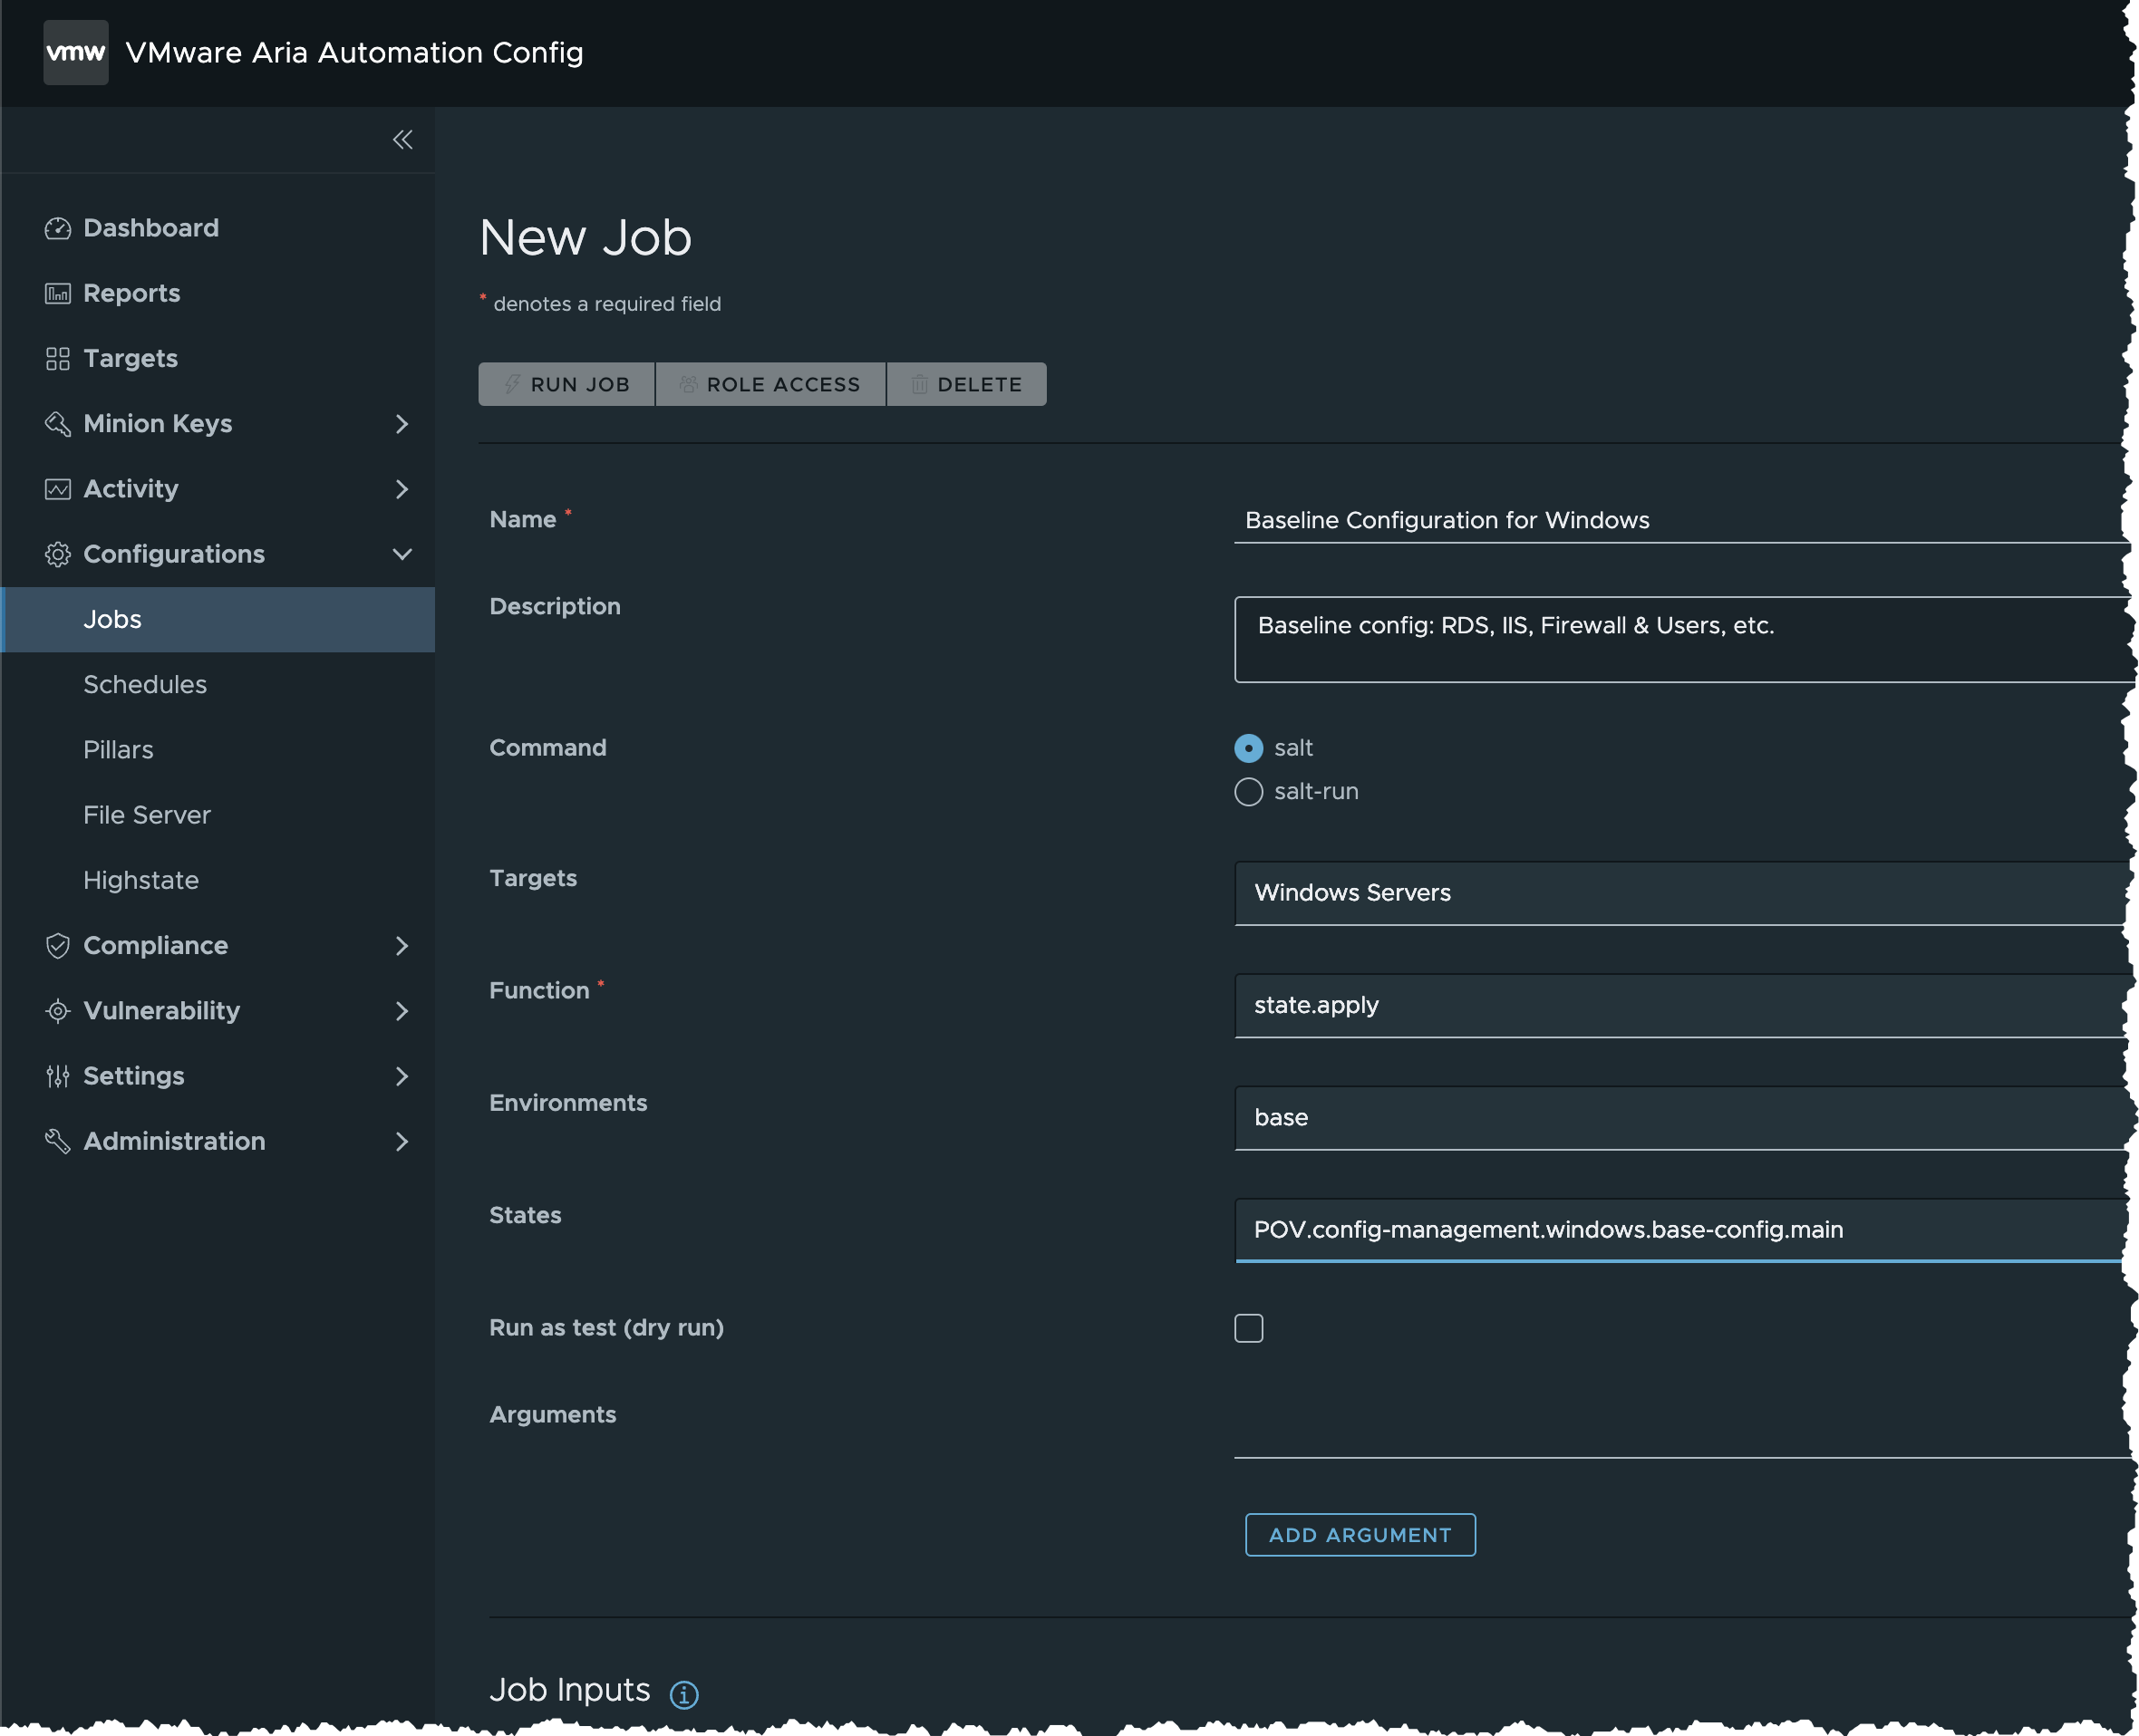Click the Settings sliders icon

tap(58, 1076)
